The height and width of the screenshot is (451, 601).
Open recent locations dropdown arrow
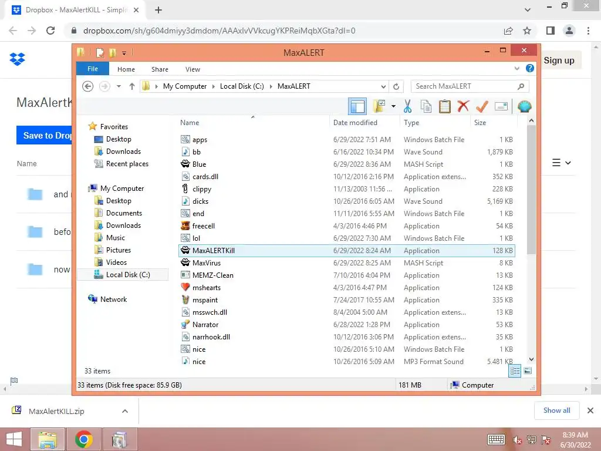(119, 86)
